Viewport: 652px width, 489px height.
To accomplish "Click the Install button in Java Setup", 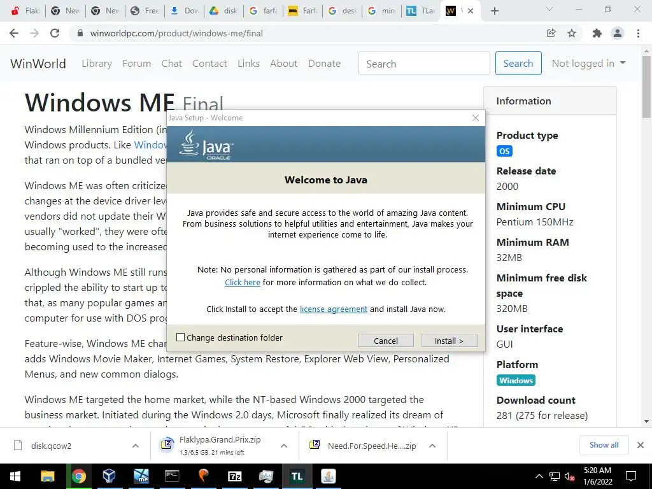I will tap(449, 341).
